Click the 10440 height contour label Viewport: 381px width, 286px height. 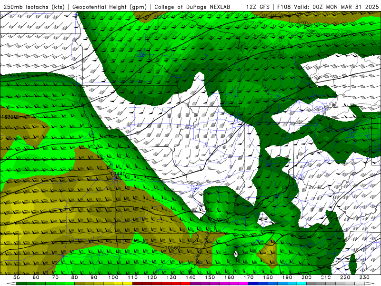tap(119, 174)
